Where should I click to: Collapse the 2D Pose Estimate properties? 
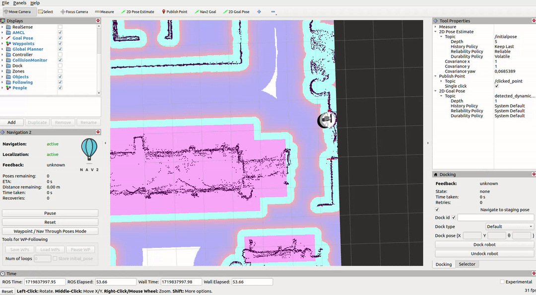(x=436, y=31)
